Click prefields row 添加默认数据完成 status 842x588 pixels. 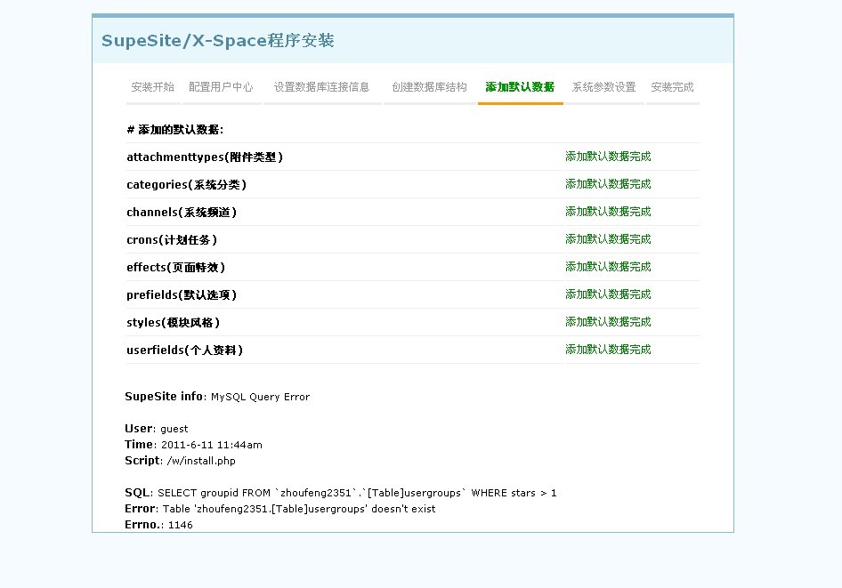coord(608,294)
